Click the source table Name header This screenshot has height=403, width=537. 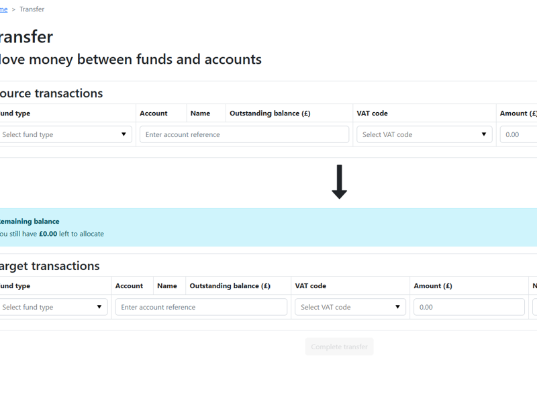coord(200,114)
